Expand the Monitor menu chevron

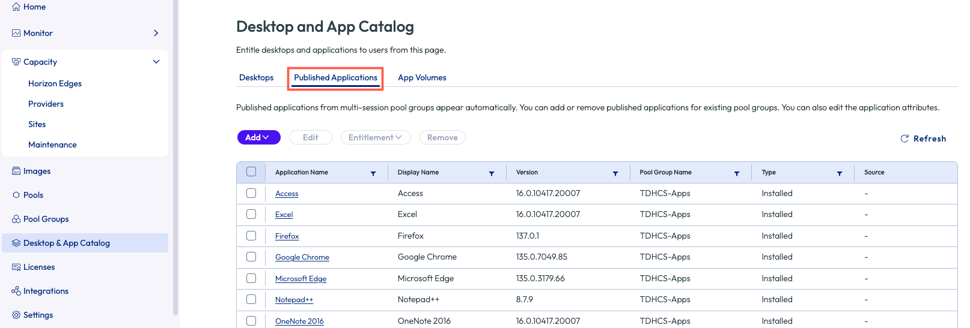tap(156, 33)
